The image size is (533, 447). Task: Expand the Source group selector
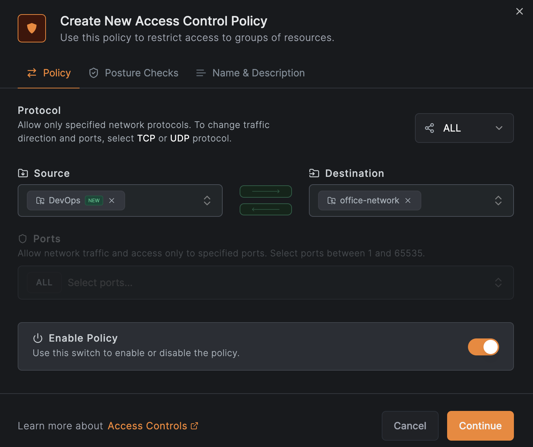207,201
